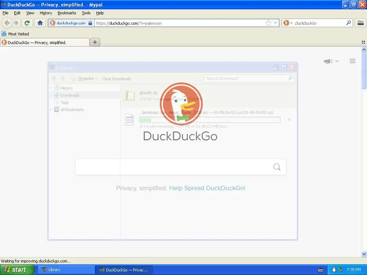Viewport: 367px width, 275px height.
Task: Click the megaphone icon on the page
Action: (x=328, y=61)
